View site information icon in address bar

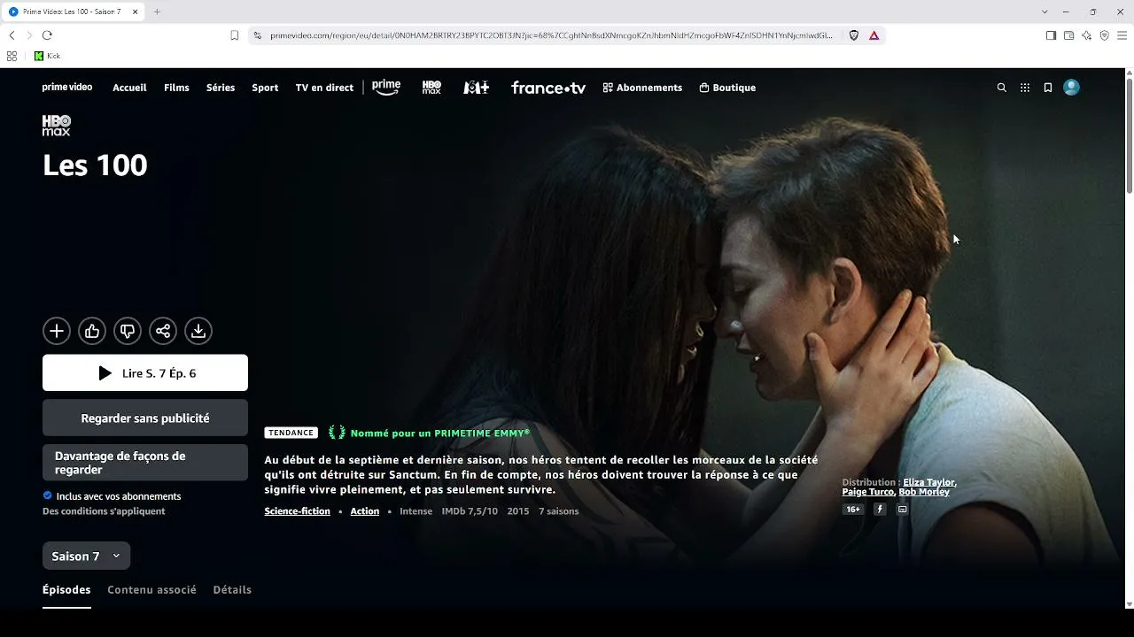[258, 35]
